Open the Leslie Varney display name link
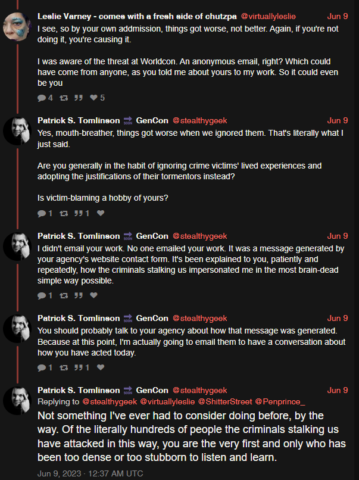The image size is (359, 480). 137,16
